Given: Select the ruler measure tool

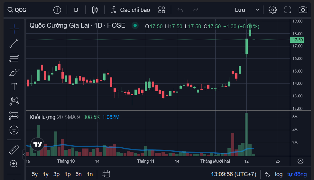Looking at the screenshot, I should 14,149.
